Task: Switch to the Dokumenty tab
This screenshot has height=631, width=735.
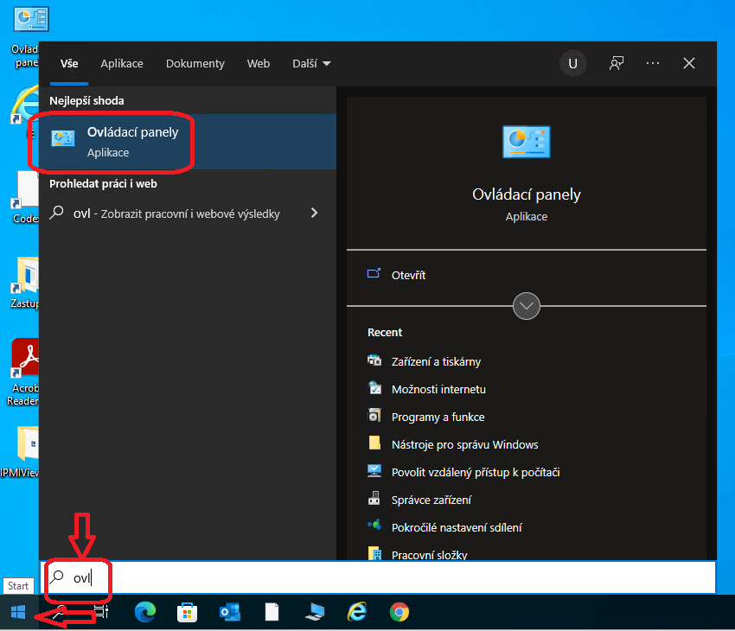Action: [x=195, y=63]
